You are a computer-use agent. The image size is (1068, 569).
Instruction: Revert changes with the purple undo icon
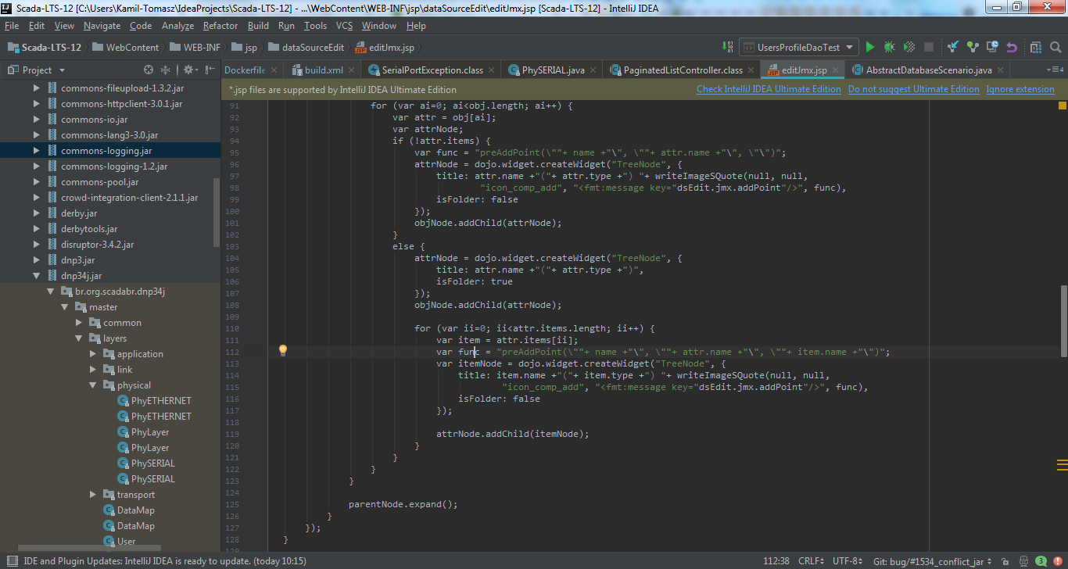click(1012, 47)
